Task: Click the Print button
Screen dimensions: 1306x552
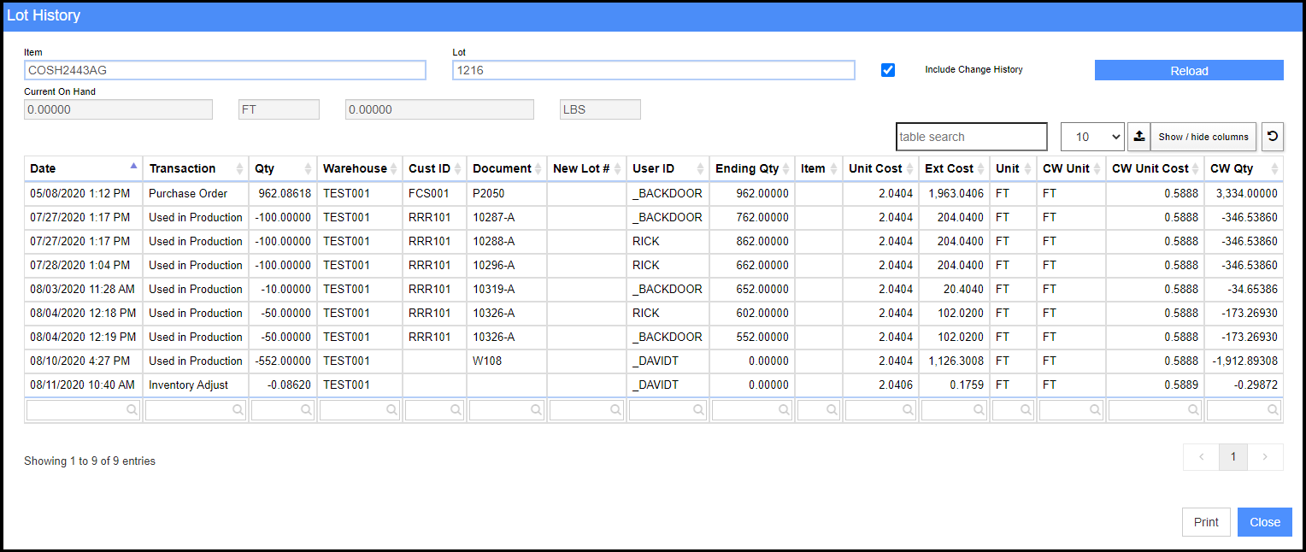Action: (1206, 522)
